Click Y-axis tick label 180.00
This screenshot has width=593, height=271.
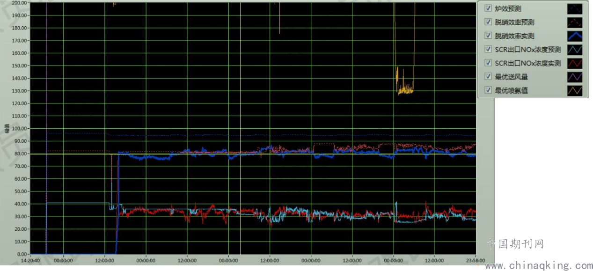[19, 28]
